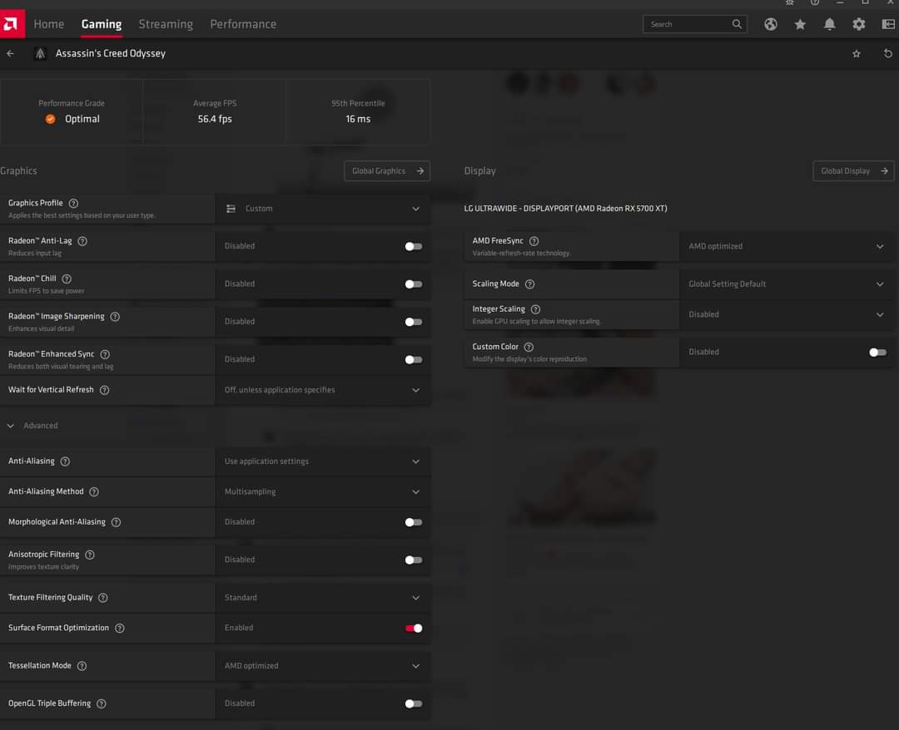
Task: Show help for Graphics Profile
Action: (x=73, y=203)
